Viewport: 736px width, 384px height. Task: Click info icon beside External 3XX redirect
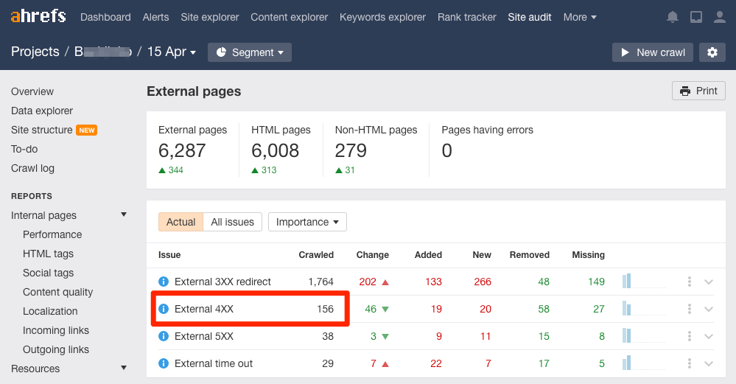click(x=164, y=282)
